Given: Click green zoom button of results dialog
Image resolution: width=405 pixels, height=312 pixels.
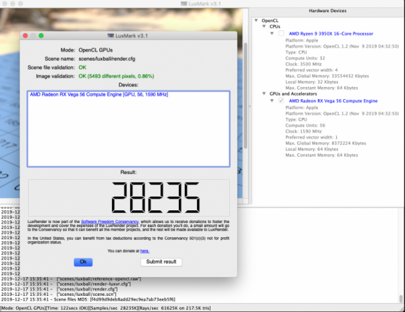Looking at the screenshot, I should pos(41,36).
